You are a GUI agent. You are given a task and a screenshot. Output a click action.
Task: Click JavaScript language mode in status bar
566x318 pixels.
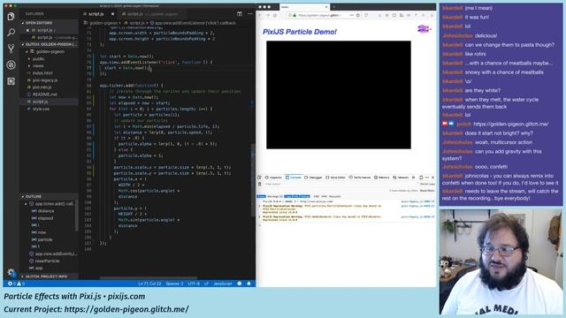222,284
